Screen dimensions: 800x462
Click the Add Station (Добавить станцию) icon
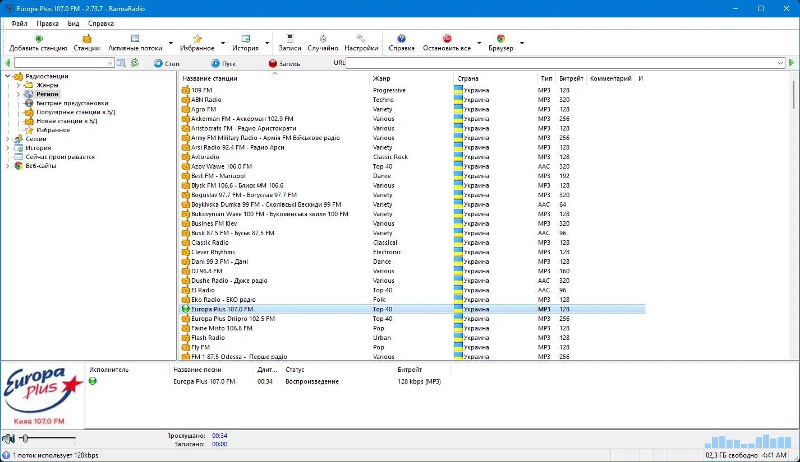38,39
